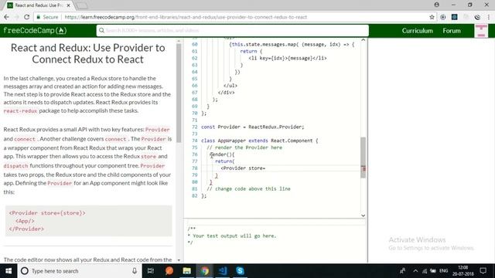Click the lesson title heading
This screenshot has height=278, width=495.
pos(87,53)
